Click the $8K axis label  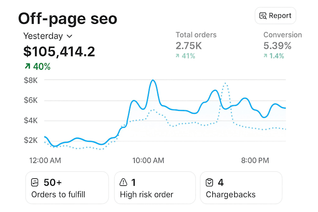click(x=30, y=80)
